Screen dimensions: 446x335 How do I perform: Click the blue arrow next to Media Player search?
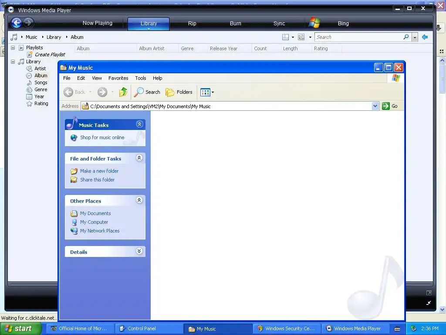(x=425, y=37)
